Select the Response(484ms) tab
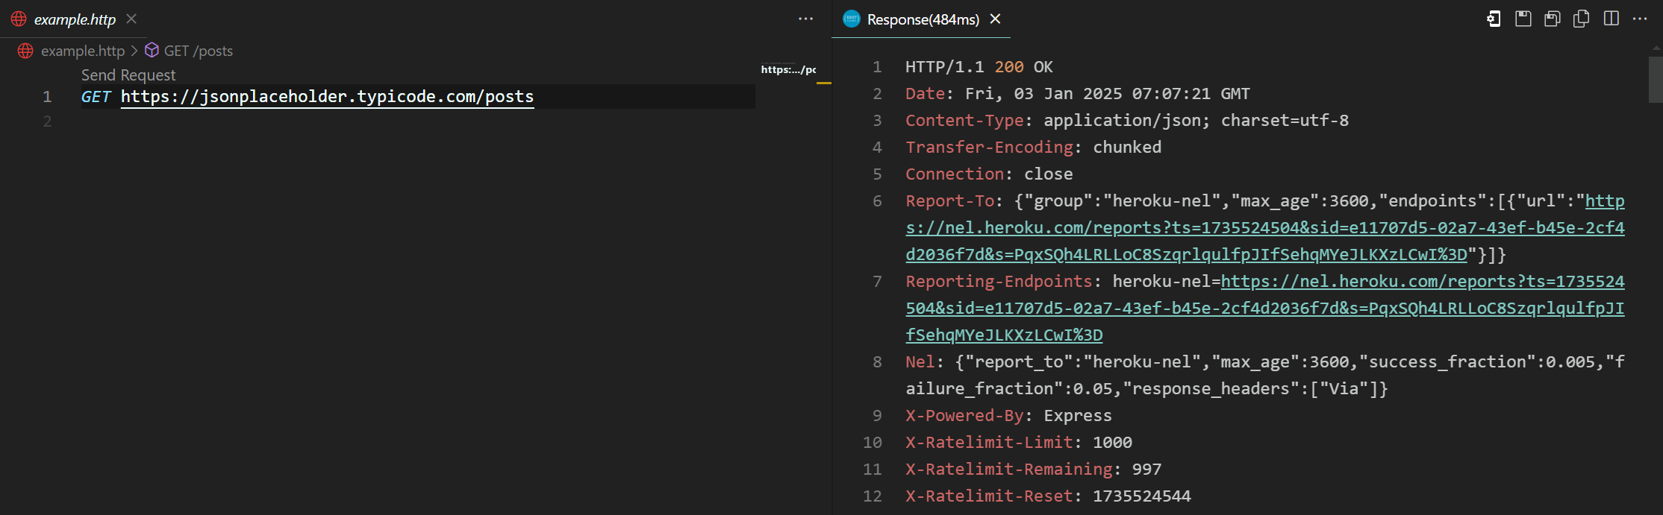This screenshot has width=1663, height=515. pos(923,19)
